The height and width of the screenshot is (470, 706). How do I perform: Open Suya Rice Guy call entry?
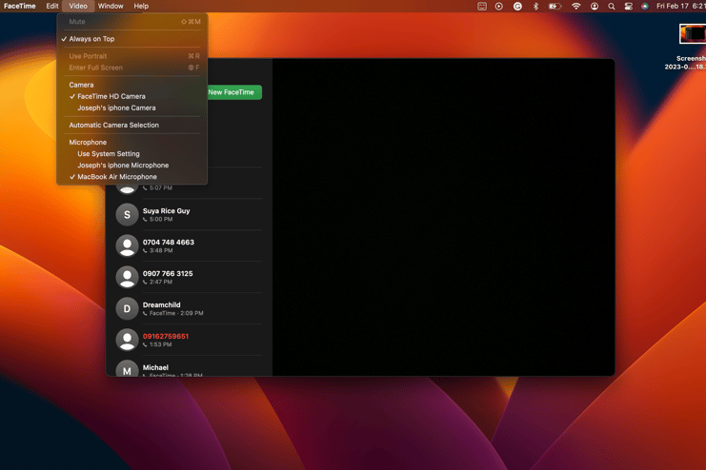coord(189,214)
